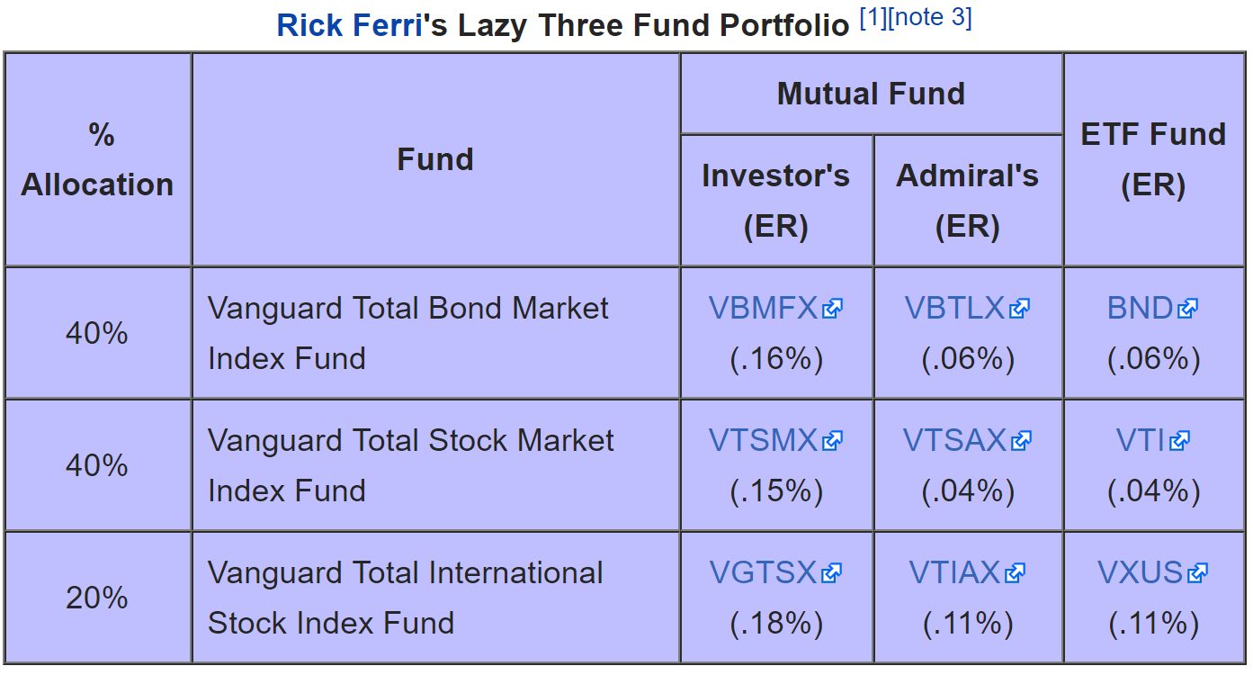
Task: Click the VTIAX ticker link
Action: (x=954, y=573)
